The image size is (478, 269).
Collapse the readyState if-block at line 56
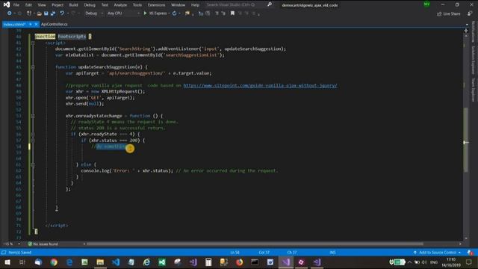pyautogui.click(x=33, y=134)
